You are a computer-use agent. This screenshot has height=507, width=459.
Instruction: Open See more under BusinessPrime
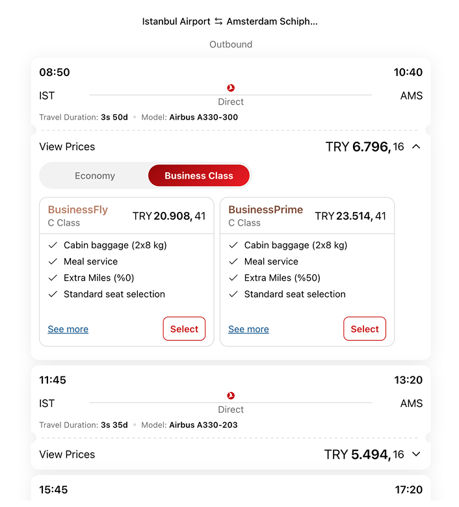248,330
